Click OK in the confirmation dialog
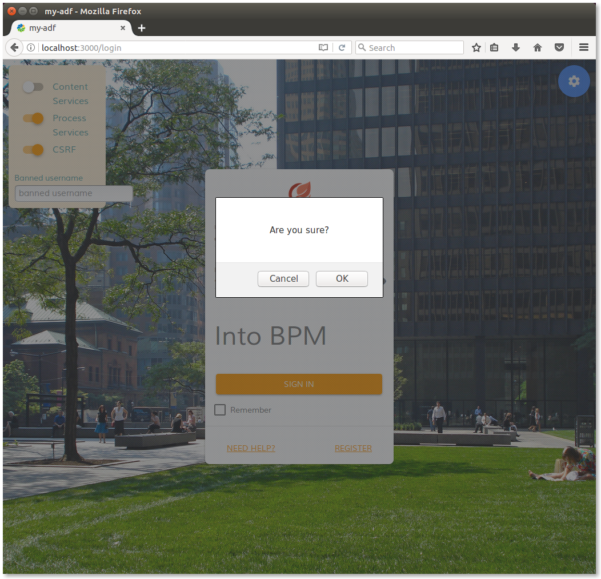The image size is (601, 579). (342, 279)
